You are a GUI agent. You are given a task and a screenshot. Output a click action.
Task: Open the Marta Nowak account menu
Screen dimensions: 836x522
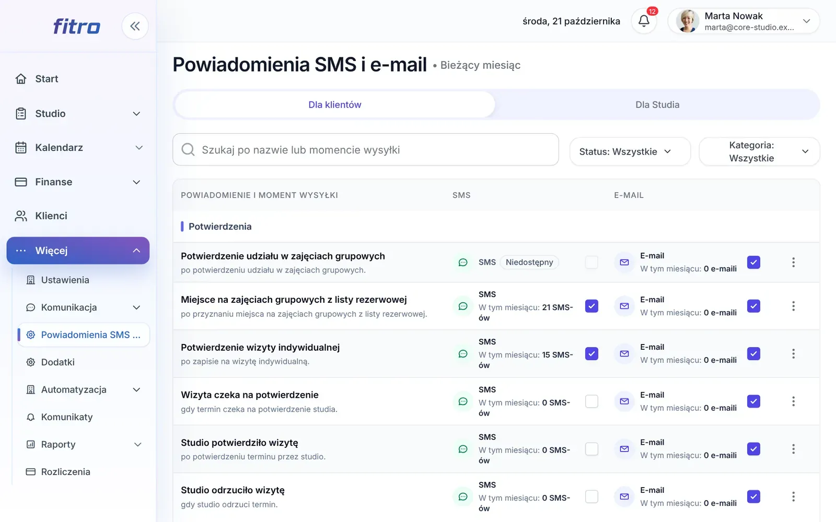(x=744, y=21)
